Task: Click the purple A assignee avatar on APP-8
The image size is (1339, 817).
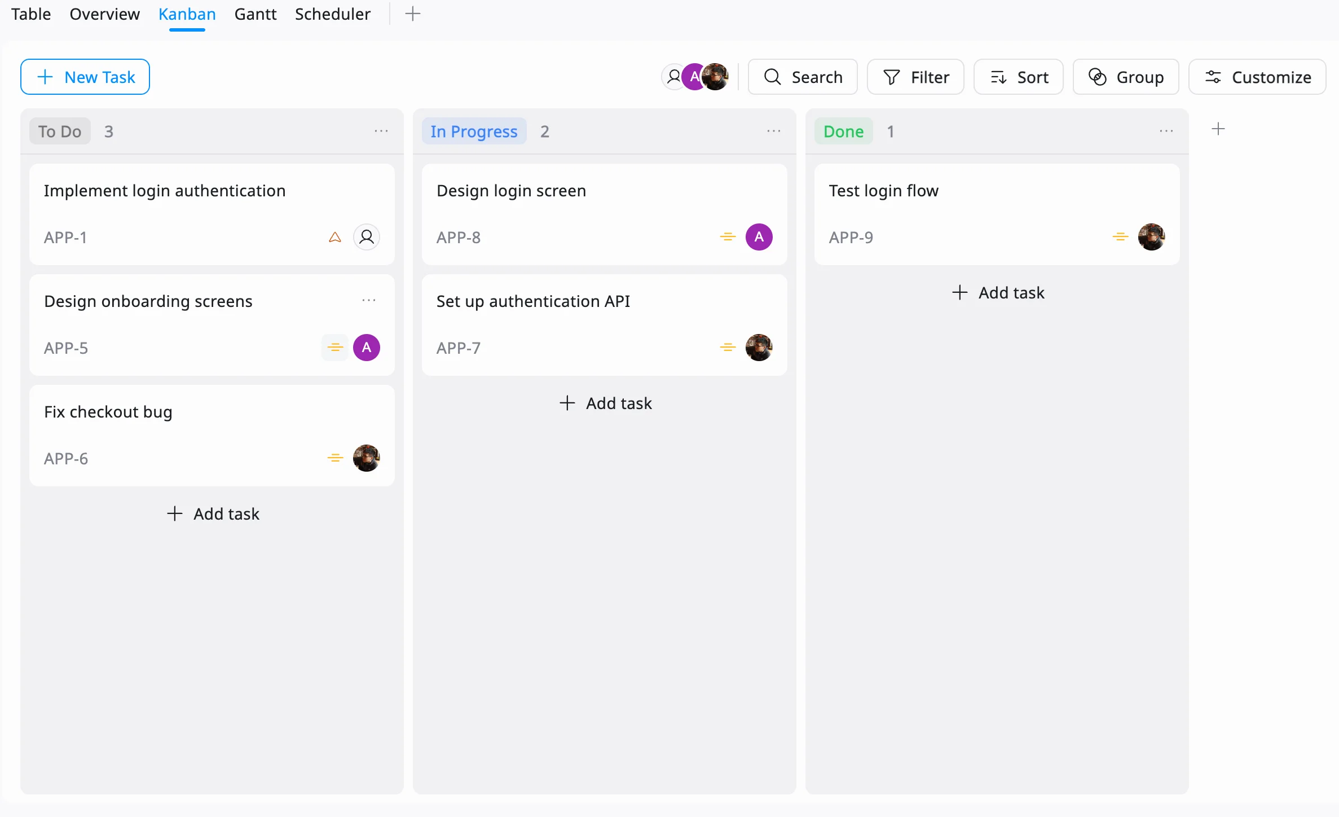Action: click(x=759, y=237)
